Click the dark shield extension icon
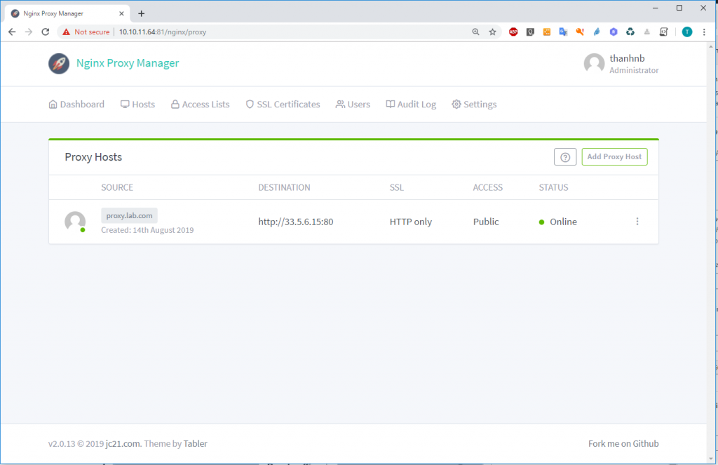This screenshot has height=465, width=718. tap(530, 32)
